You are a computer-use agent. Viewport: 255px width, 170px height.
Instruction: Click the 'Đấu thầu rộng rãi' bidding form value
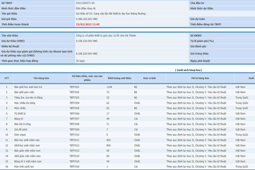(x=87, y=8)
